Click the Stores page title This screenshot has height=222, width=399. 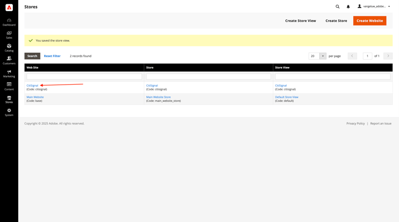coord(31,7)
